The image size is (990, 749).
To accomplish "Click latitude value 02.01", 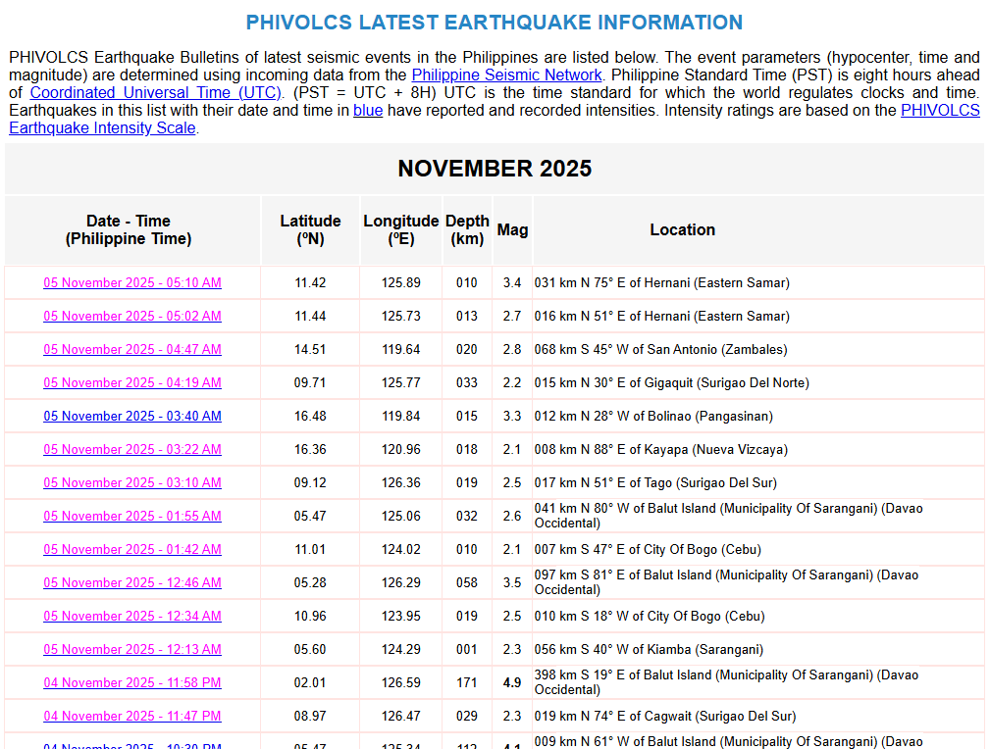I will click(310, 682).
